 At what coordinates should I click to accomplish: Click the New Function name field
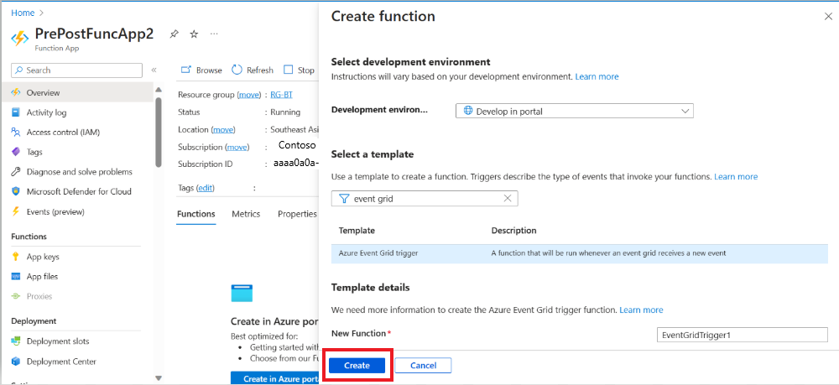[x=743, y=336]
